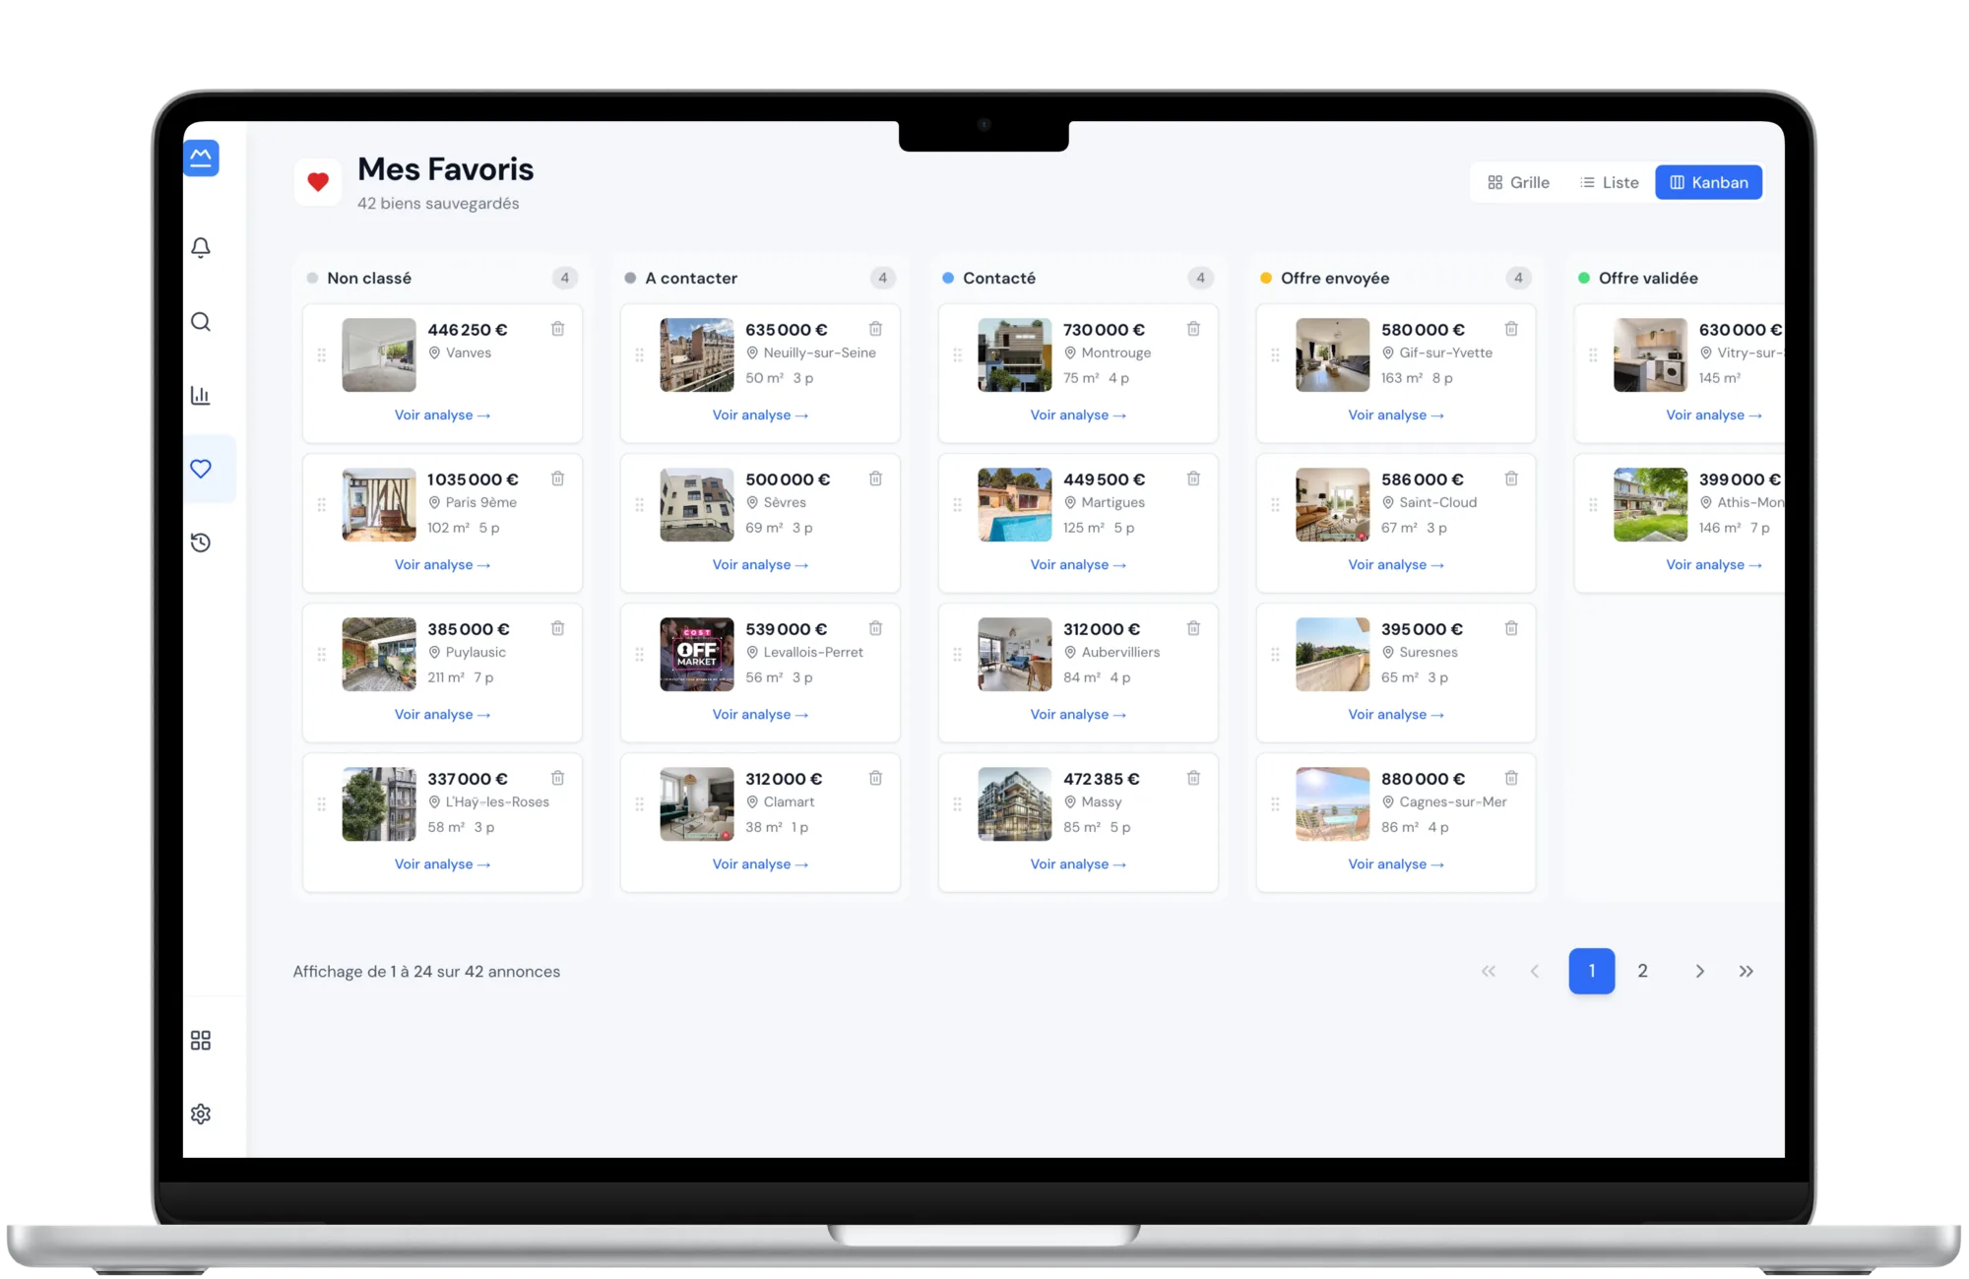Open the history clock icon
Screen dimensions: 1969x1279
coord(201,543)
